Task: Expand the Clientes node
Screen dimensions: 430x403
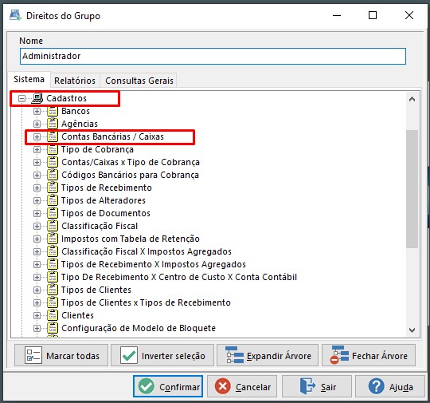Action: (37, 315)
